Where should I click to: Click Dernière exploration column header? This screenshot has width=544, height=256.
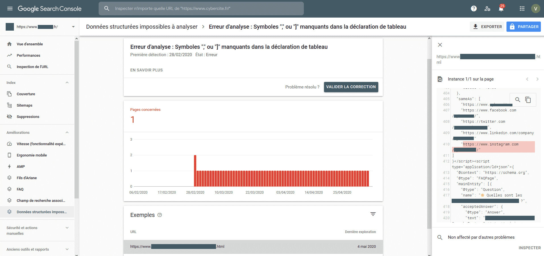click(x=360, y=232)
